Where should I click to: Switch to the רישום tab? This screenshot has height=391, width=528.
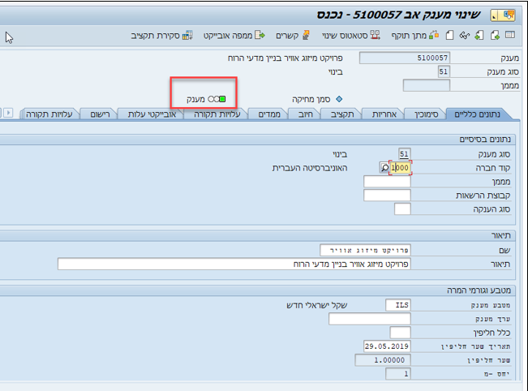pos(100,114)
